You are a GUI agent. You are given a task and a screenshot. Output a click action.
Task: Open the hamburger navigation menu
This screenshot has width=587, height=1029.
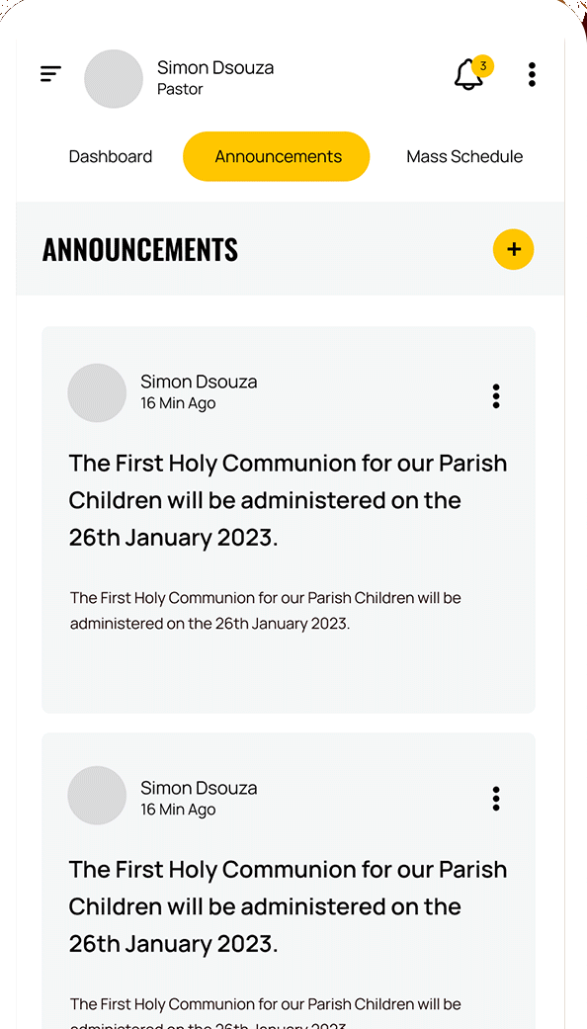click(50, 73)
